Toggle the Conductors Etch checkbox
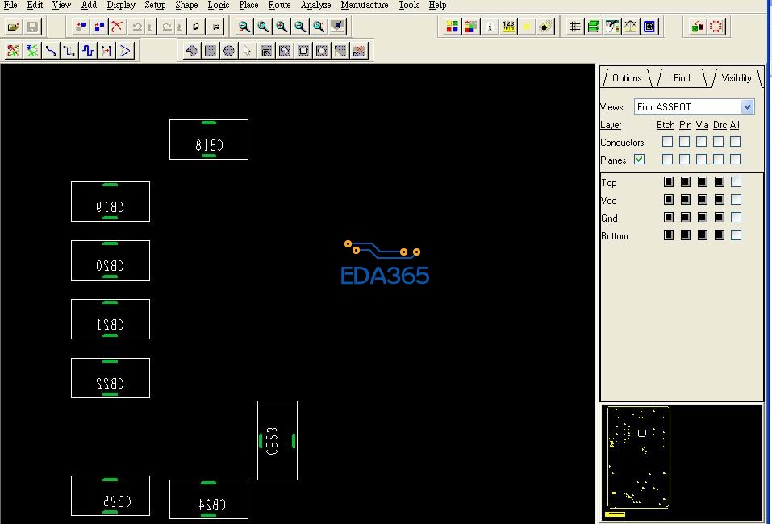The width and height of the screenshot is (772, 524). coord(668,142)
